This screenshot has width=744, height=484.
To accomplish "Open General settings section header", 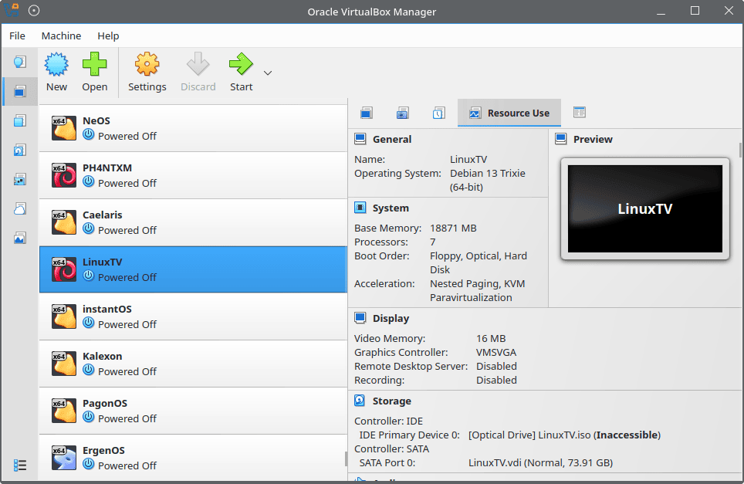I will click(392, 139).
